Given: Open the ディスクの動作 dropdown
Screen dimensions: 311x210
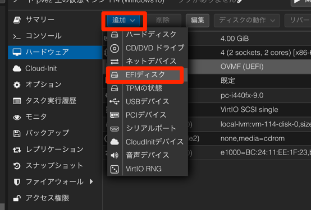Looking at the screenshot, I should [247, 20].
